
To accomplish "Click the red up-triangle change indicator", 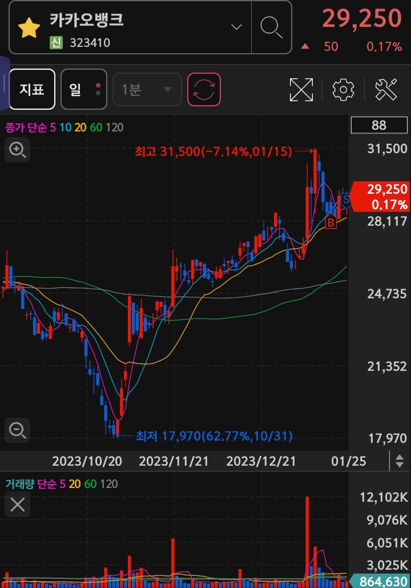I will (x=305, y=46).
